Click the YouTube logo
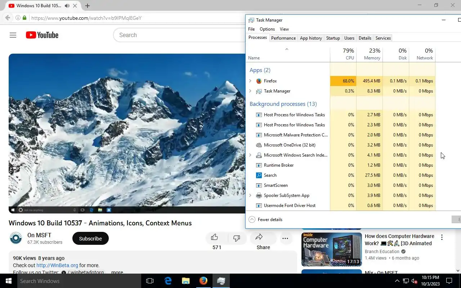 point(42,35)
